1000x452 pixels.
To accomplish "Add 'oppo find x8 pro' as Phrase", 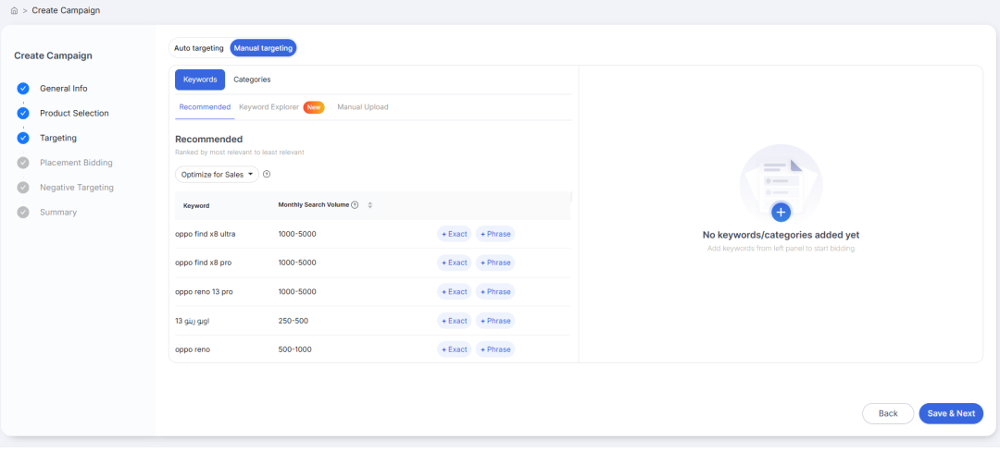I will point(494,263).
